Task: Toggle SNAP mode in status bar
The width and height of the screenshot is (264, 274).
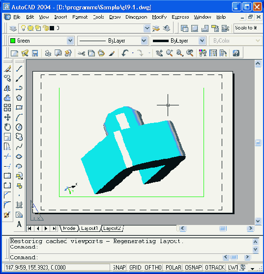Action: [x=119, y=267]
